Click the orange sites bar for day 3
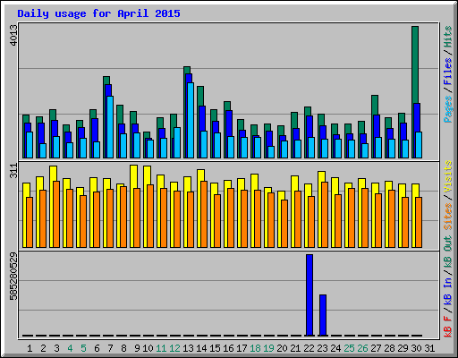Image resolution: width=458 pixels, height=358 pixels. (x=56, y=214)
